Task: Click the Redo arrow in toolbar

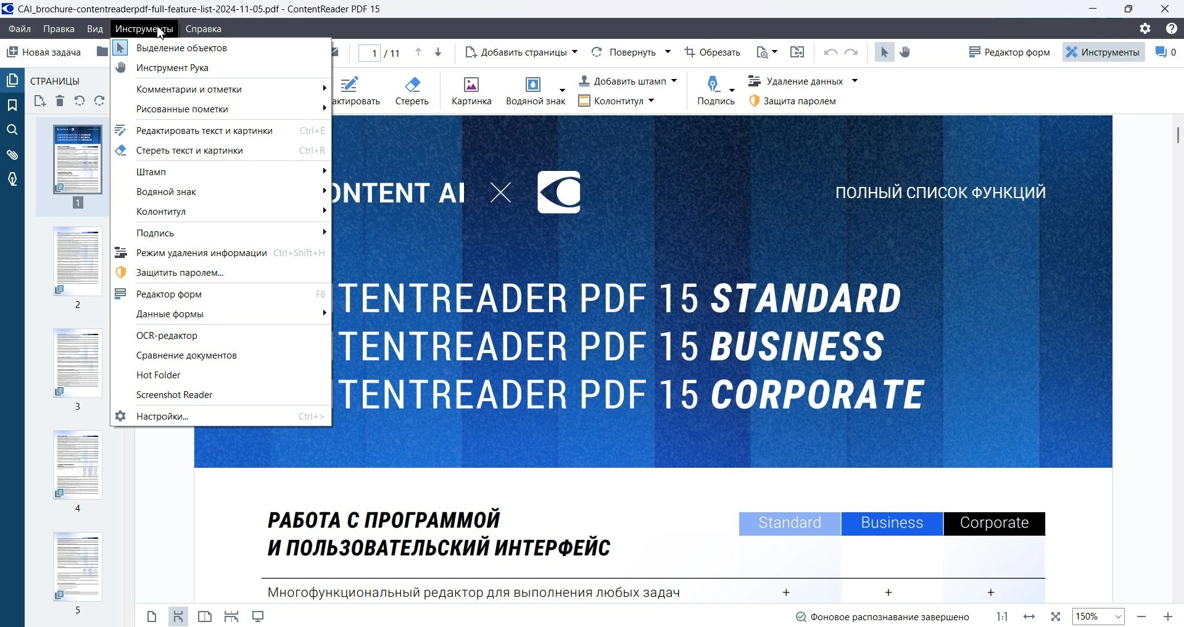Action: [x=851, y=52]
